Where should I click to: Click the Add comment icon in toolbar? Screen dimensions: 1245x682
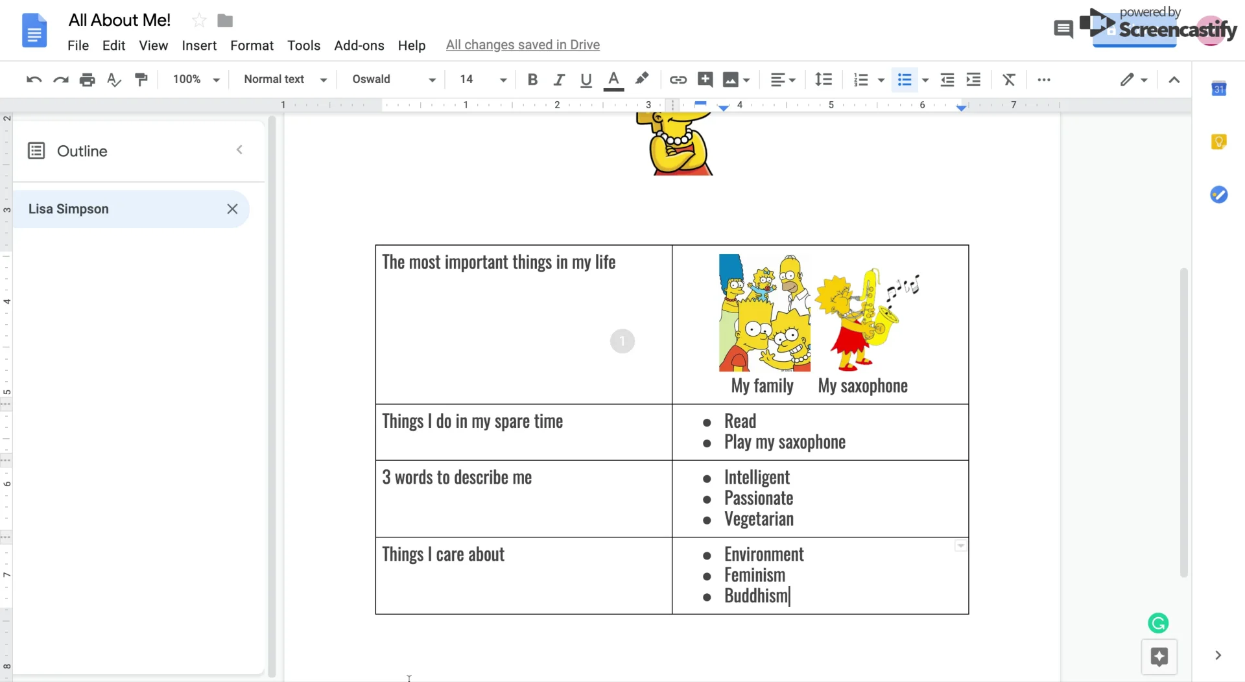(705, 79)
